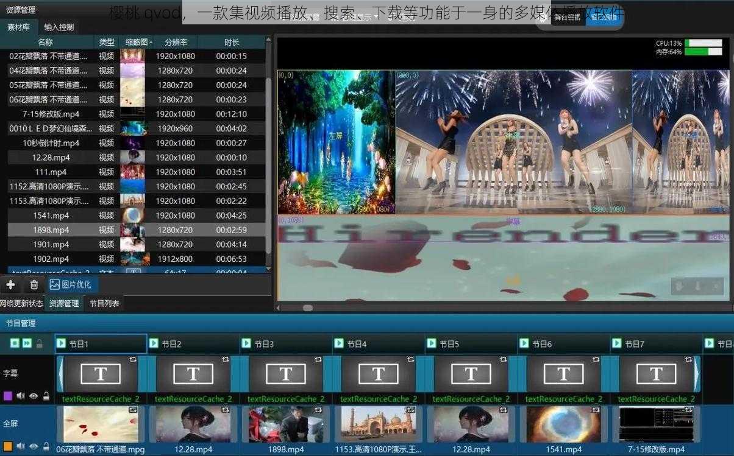Open the 网络更新状态 tab
Viewport: 734px width, 456px height.
(x=21, y=303)
